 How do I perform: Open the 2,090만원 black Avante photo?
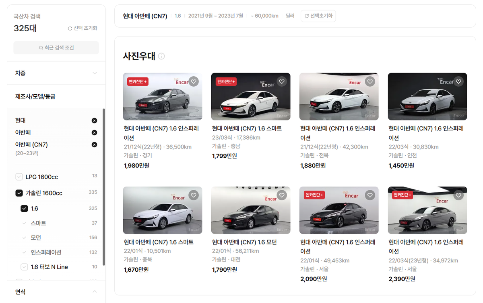(339, 210)
